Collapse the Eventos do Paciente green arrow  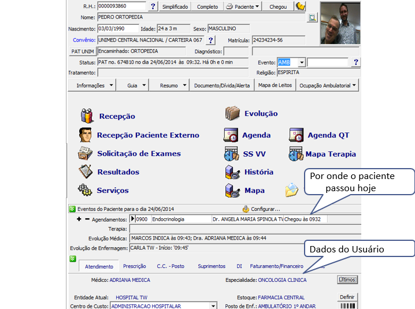tap(72, 209)
